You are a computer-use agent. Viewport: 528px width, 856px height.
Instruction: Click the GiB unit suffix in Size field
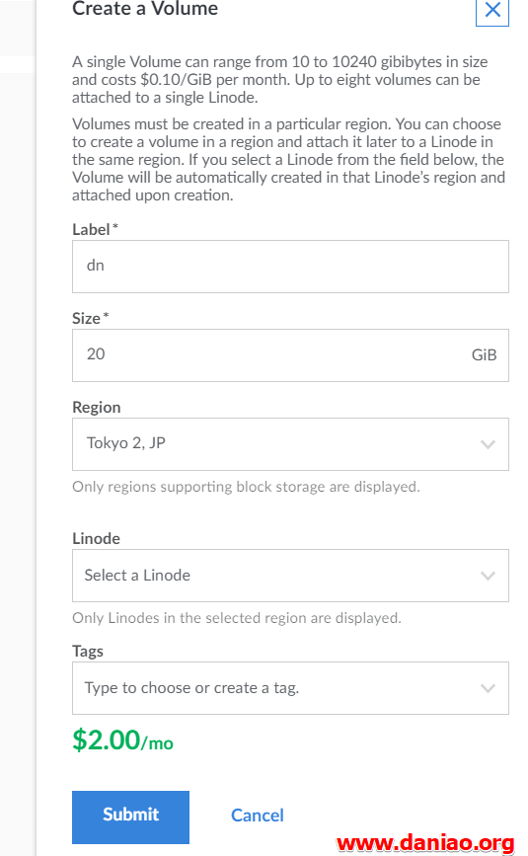pyautogui.click(x=484, y=354)
